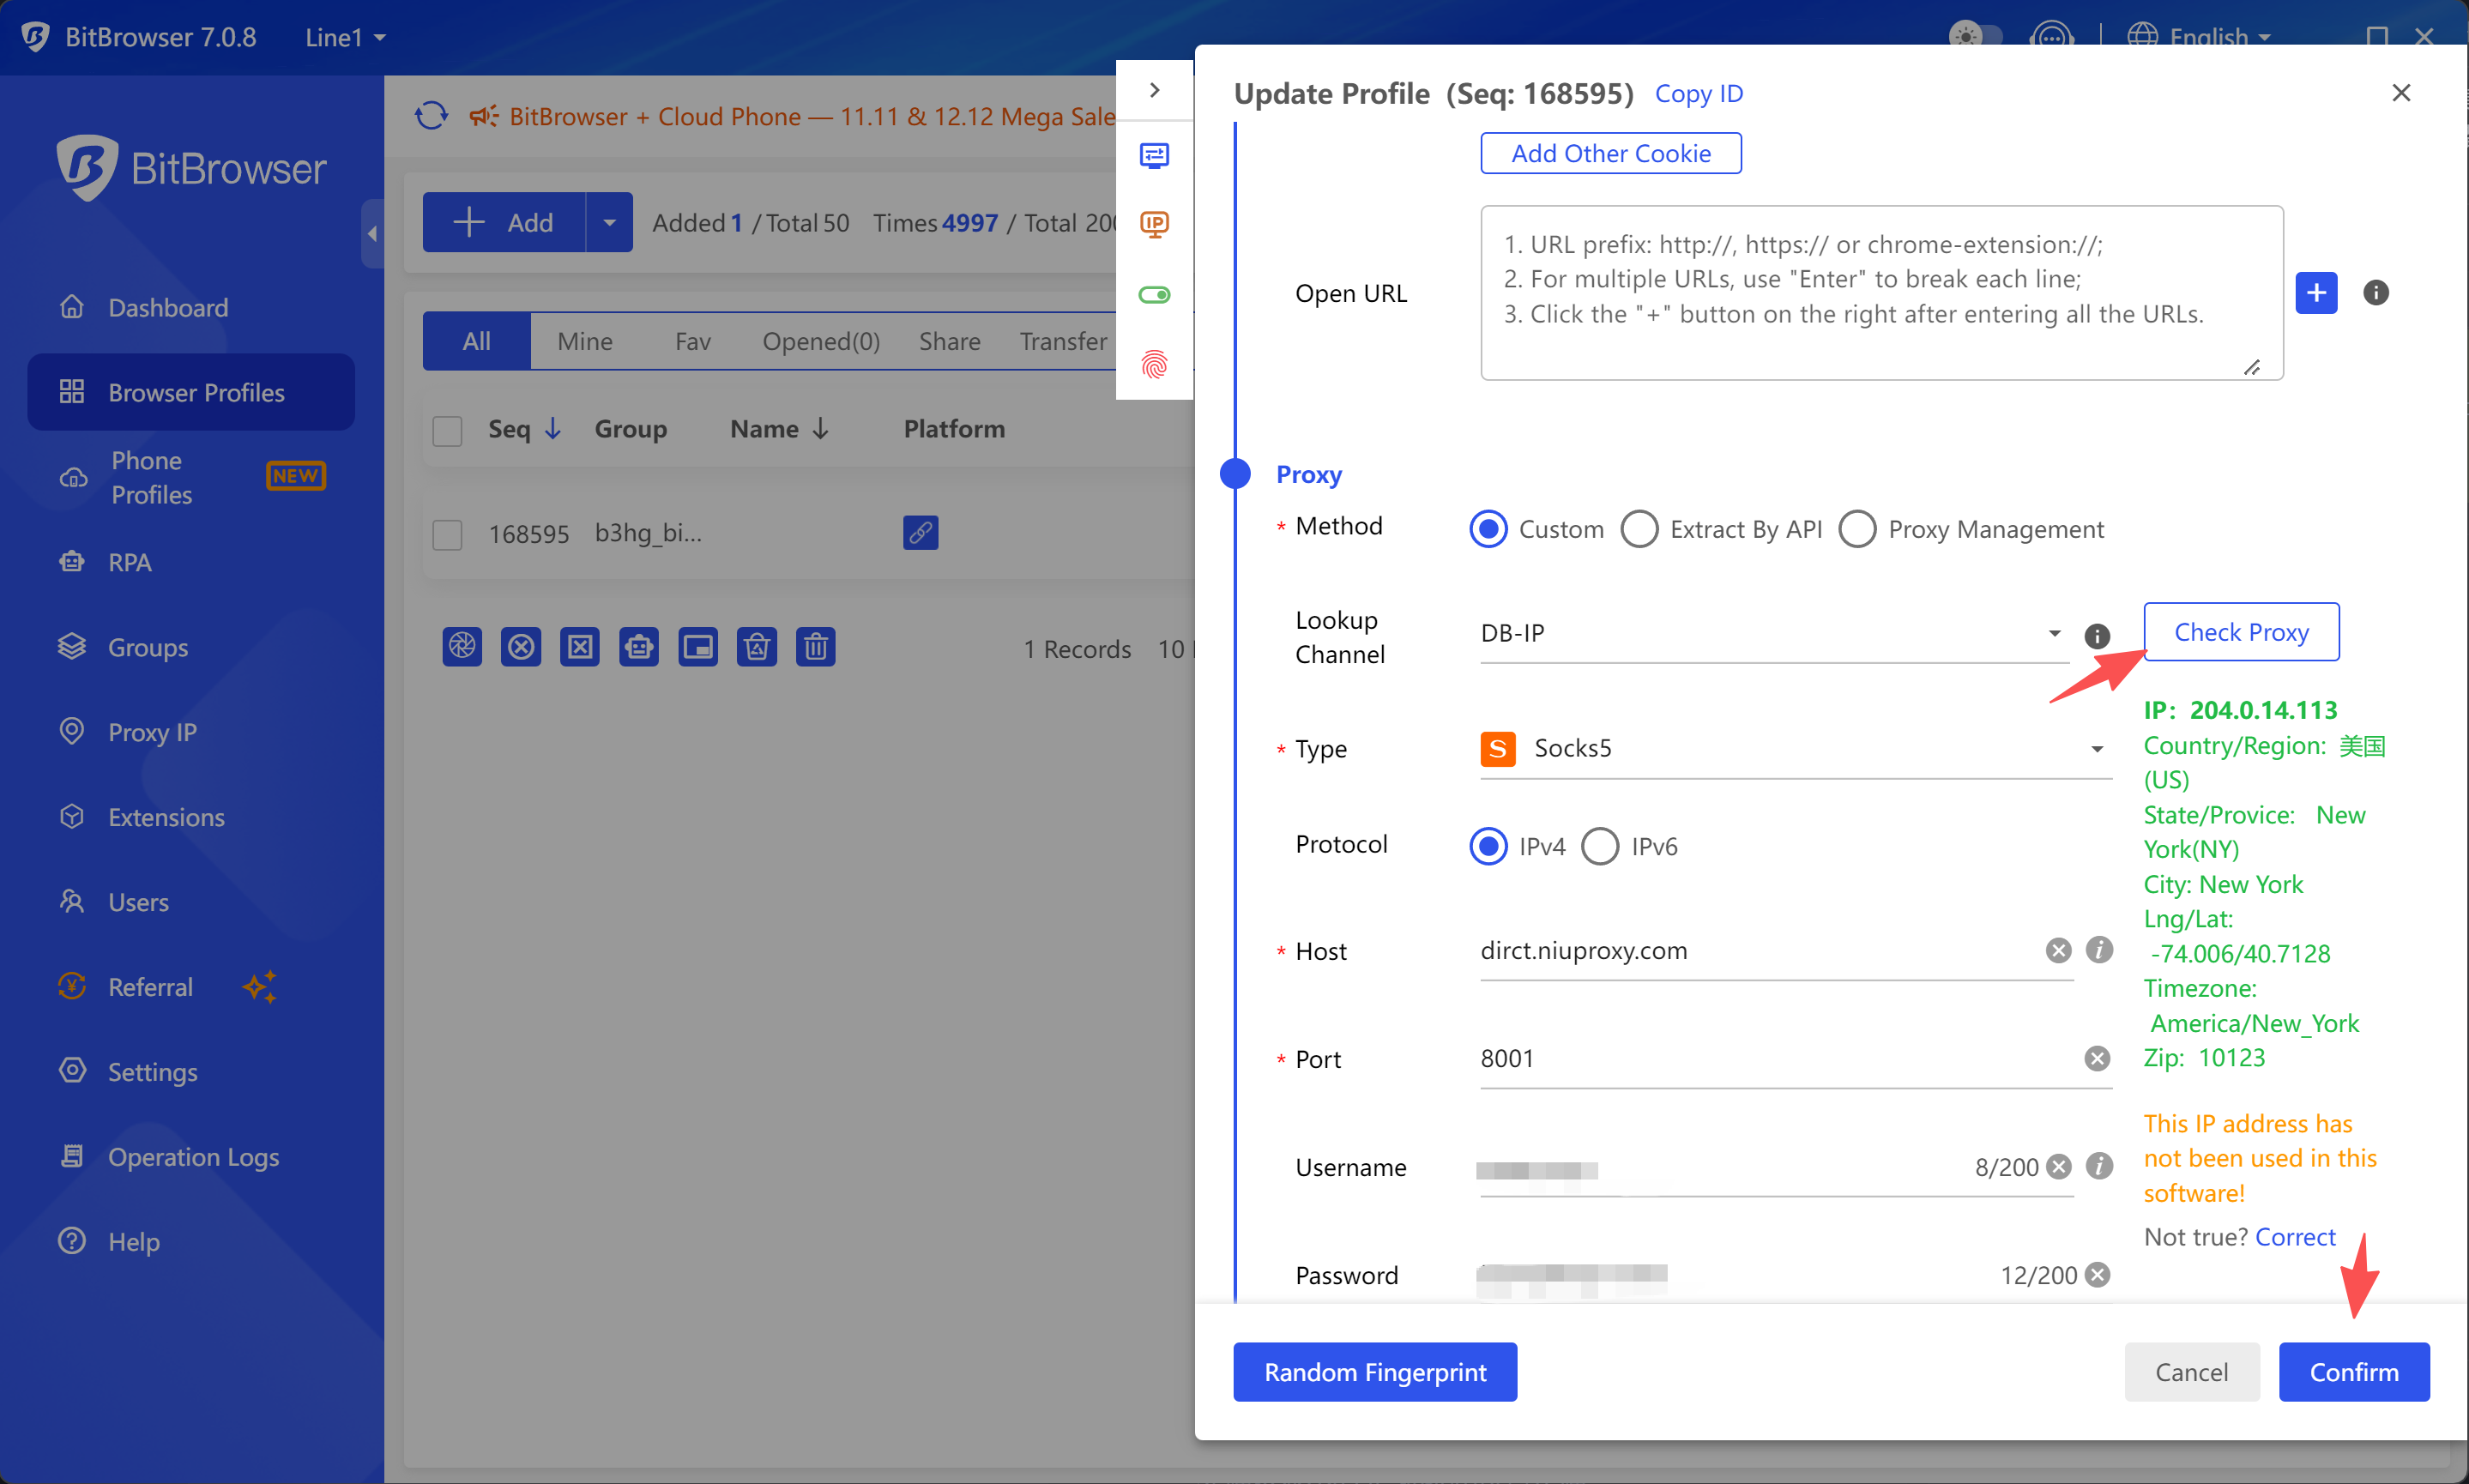This screenshot has width=2469, height=1484.
Task: Click the megaphone announcement icon
Action: click(484, 116)
